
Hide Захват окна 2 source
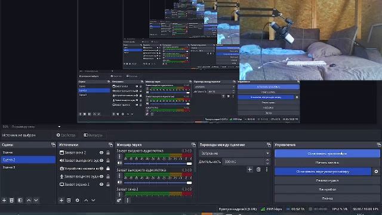[x=101, y=153]
